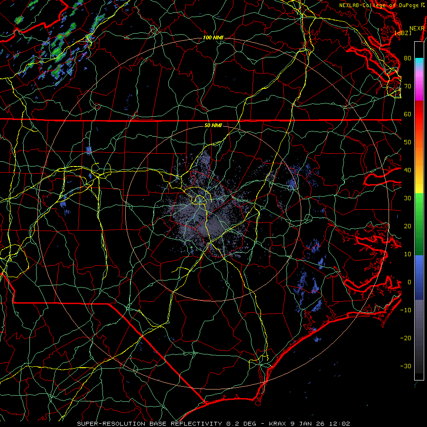Screen dimensions: 427x427
Task: Click the 60 value on the dBZ scale
Action: tap(408, 114)
